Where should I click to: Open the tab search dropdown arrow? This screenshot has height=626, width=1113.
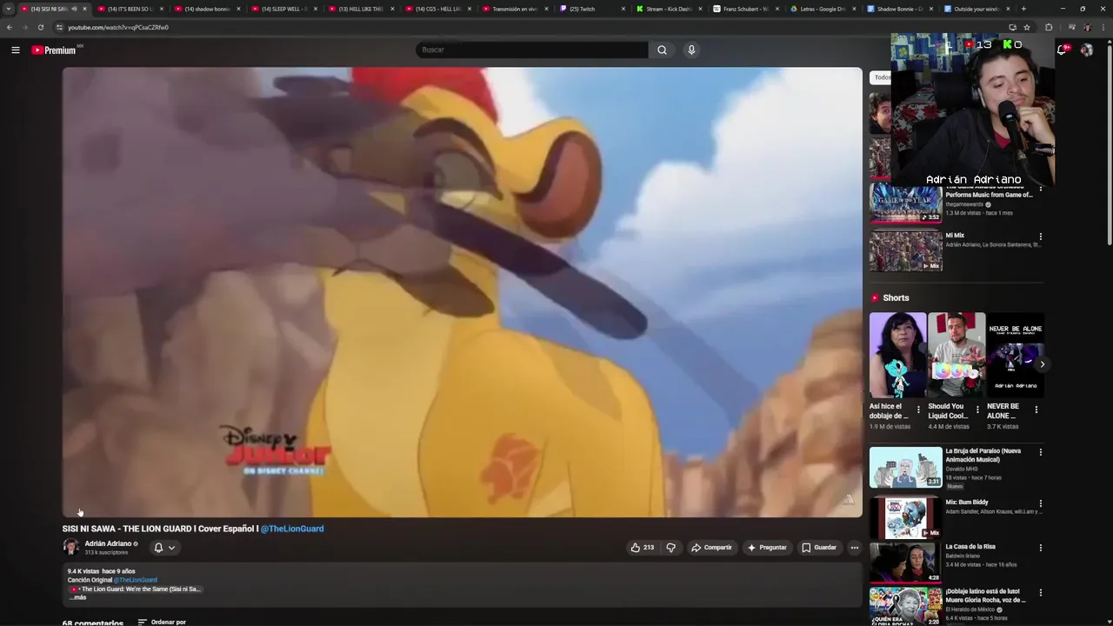(9, 9)
